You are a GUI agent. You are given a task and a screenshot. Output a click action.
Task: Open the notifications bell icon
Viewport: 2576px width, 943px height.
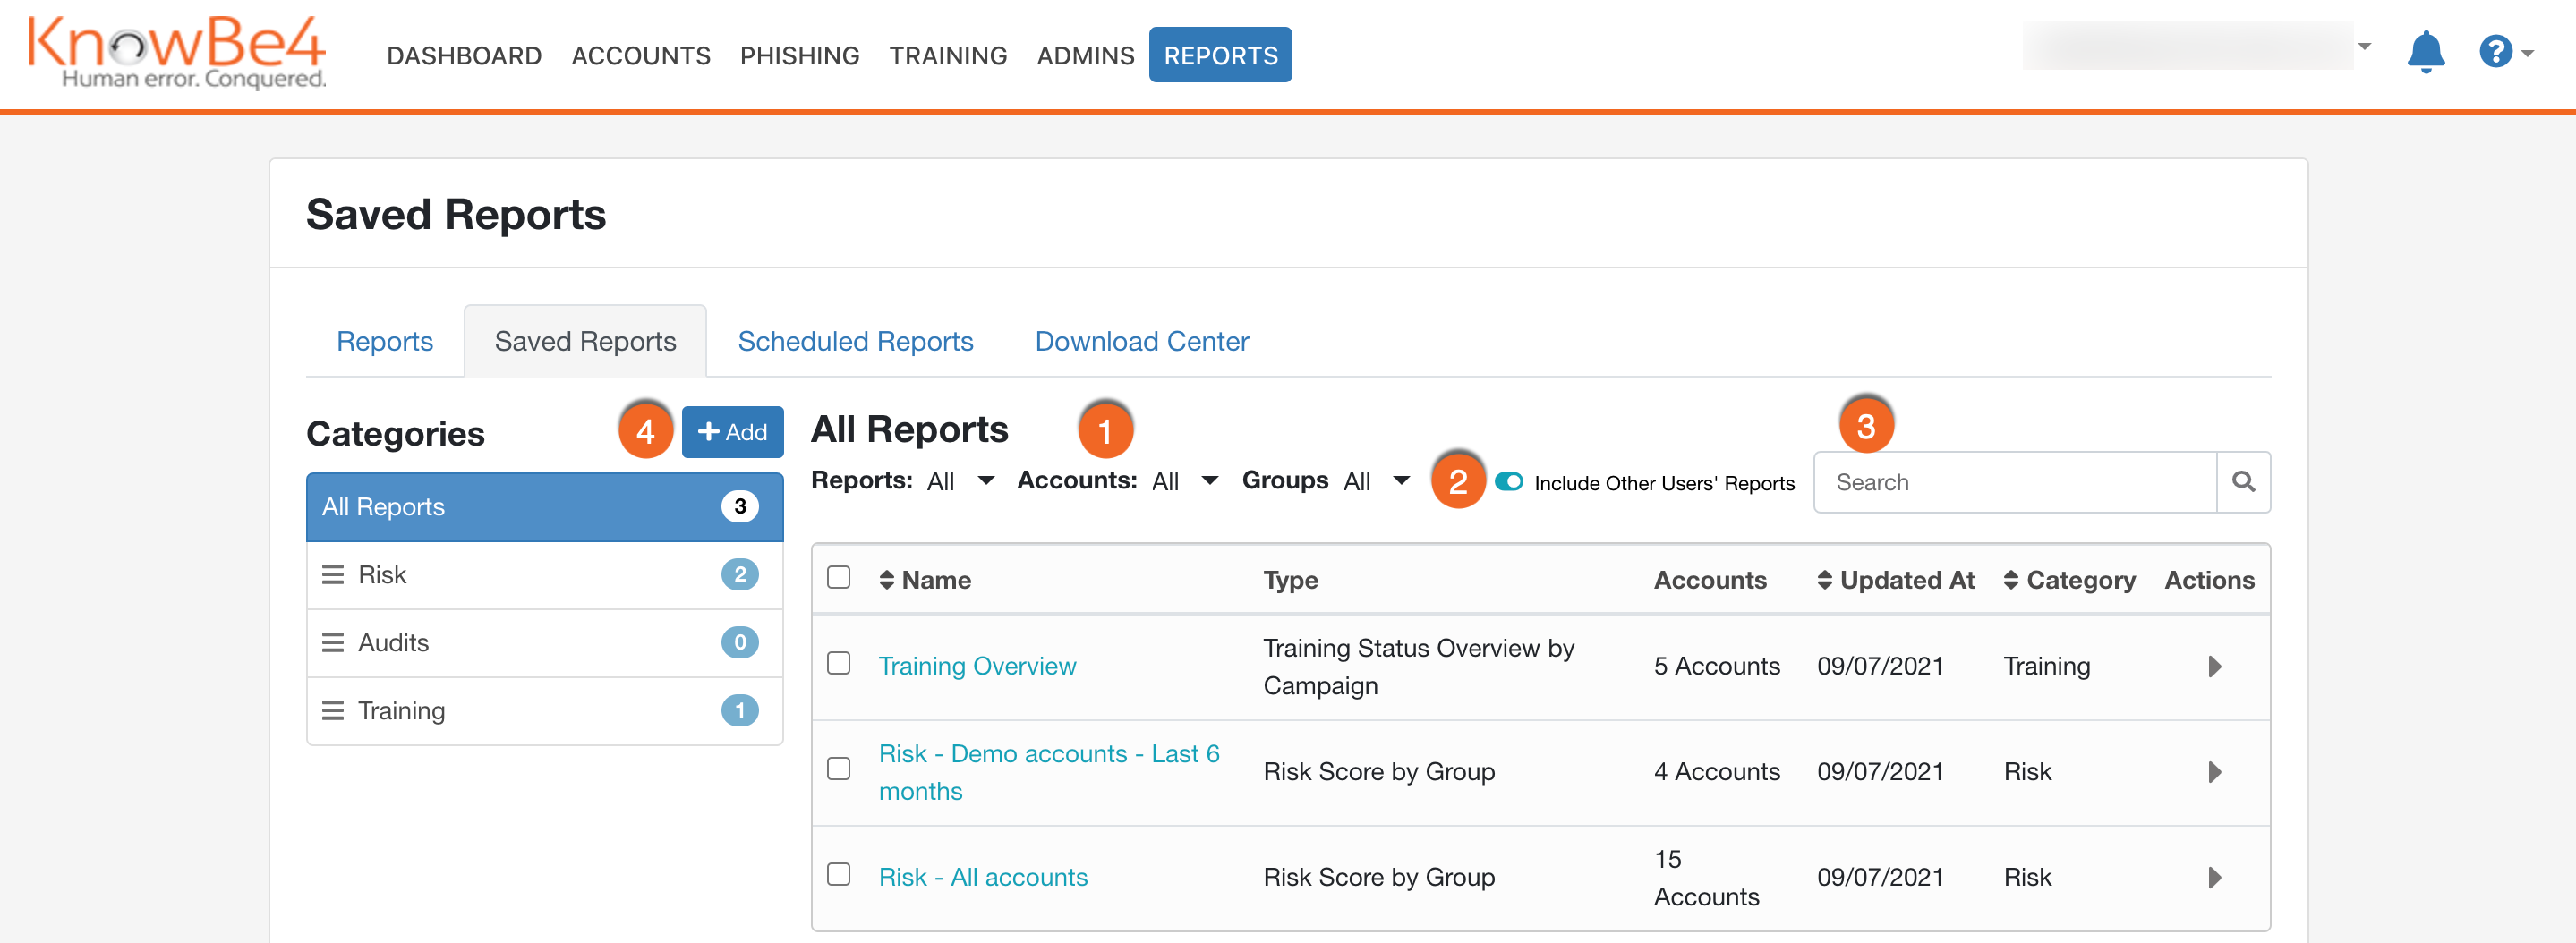(2426, 52)
